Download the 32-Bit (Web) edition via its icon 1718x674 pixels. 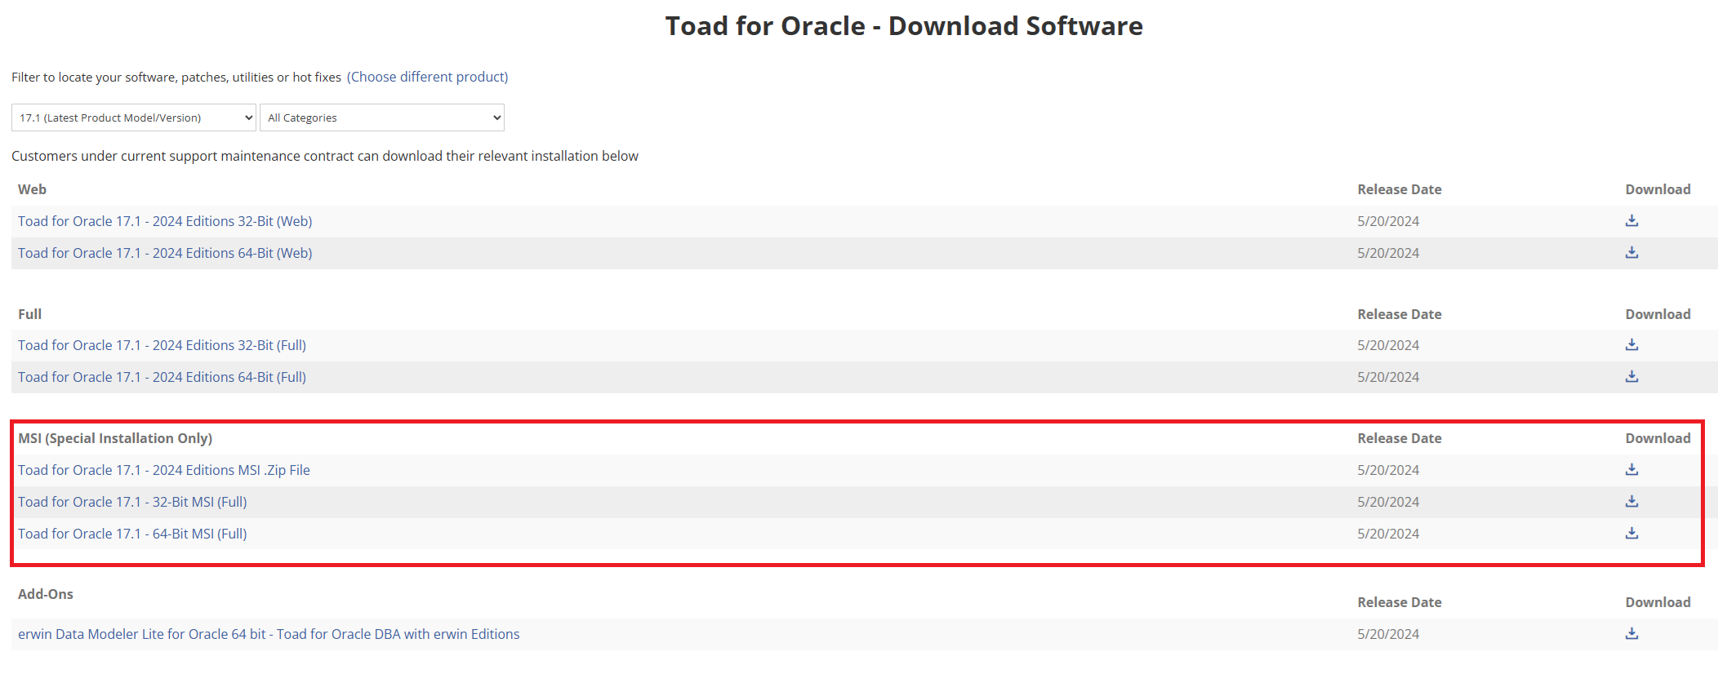pos(1631,220)
